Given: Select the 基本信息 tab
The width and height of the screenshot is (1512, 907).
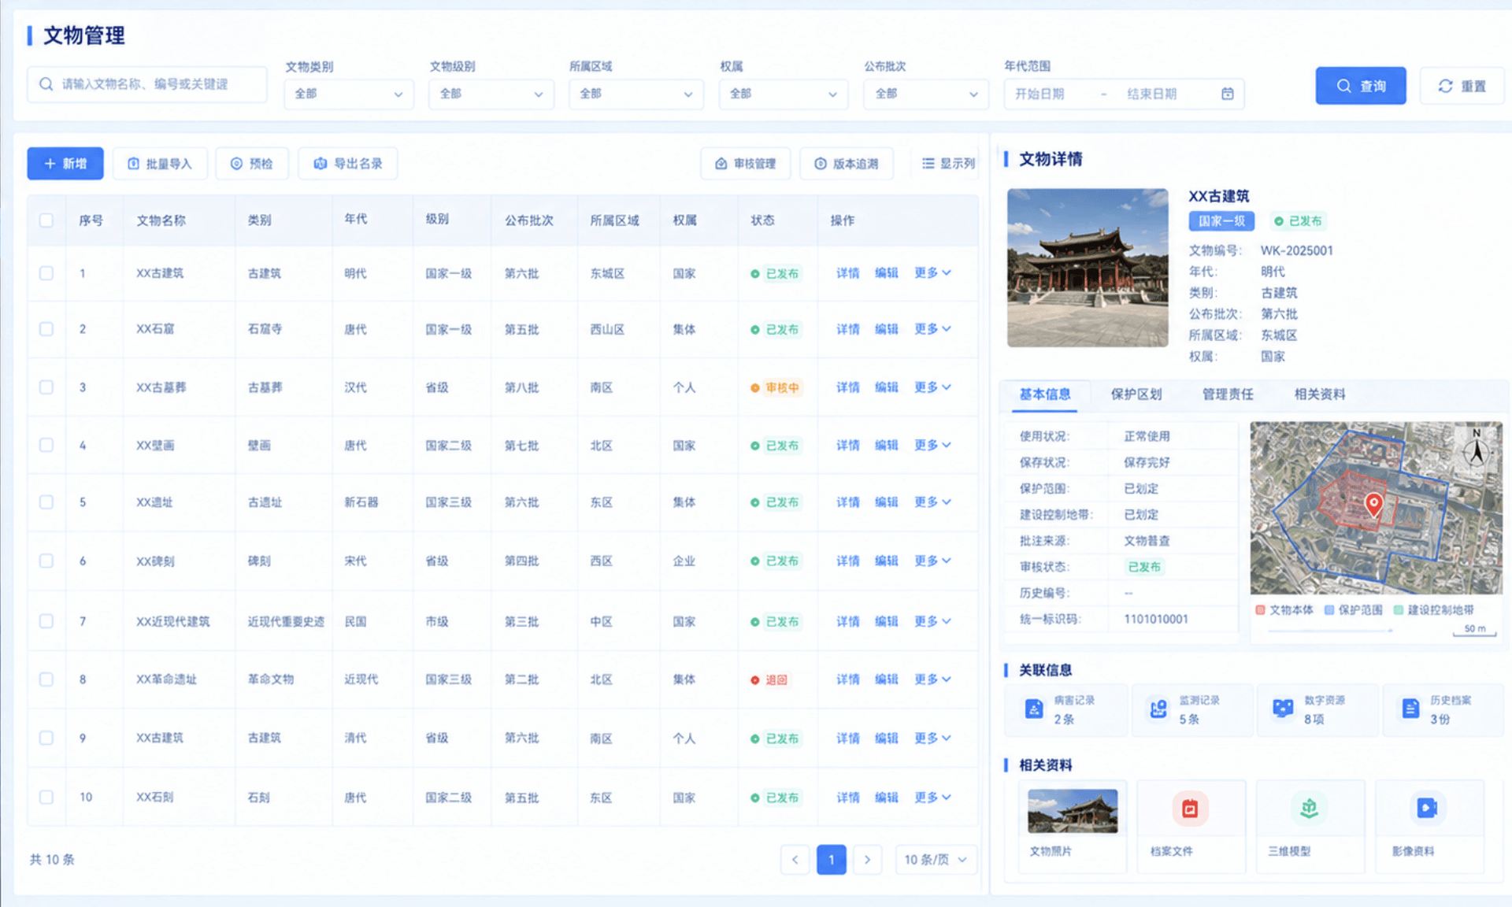Looking at the screenshot, I should pyautogui.click(x=1045, y=394).
